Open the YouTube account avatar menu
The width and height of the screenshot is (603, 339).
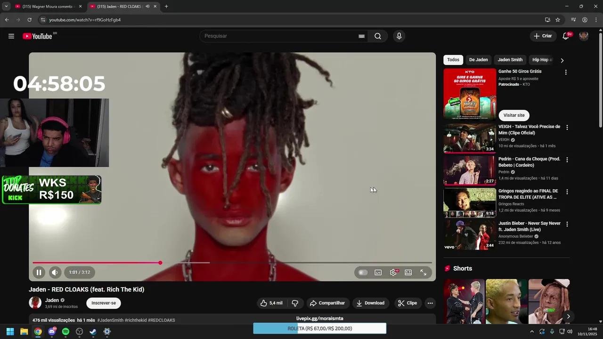(x=584, y=36)
